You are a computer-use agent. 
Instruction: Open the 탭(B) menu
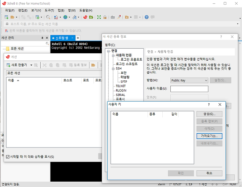pyautogui.click(x=61, y=10)
